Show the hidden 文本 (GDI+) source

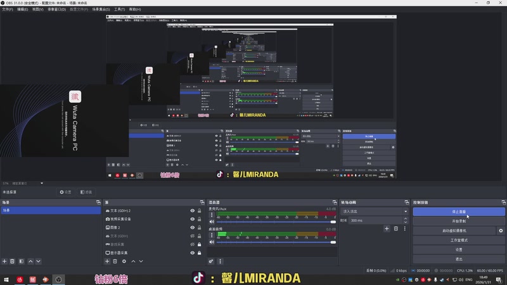point(193,236)
